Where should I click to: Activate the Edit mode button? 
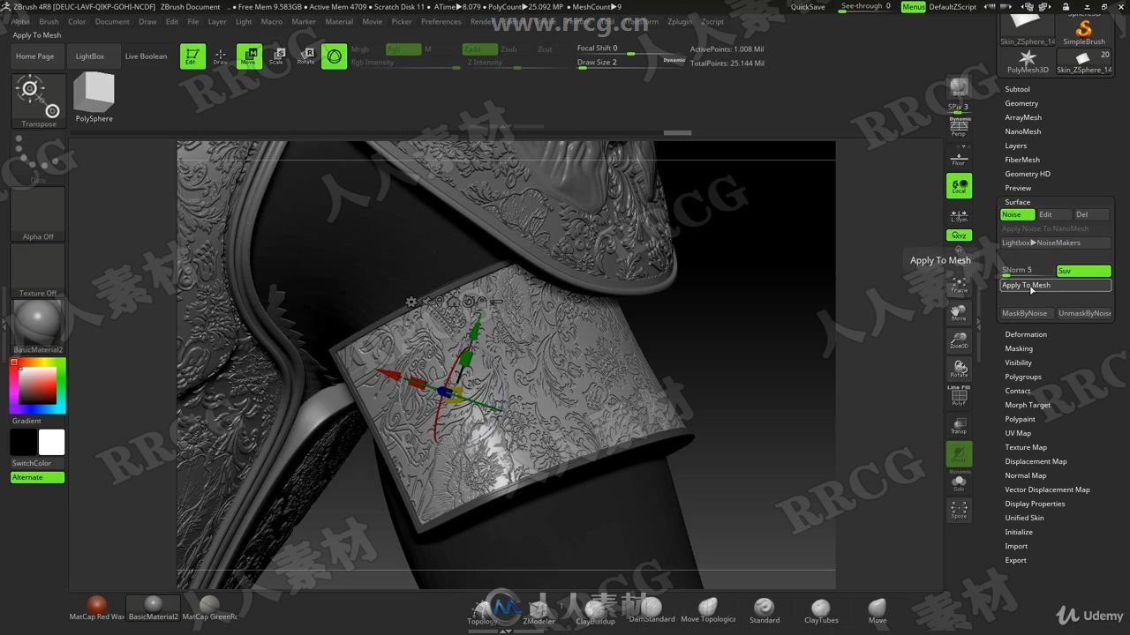(x=192, y=56)
